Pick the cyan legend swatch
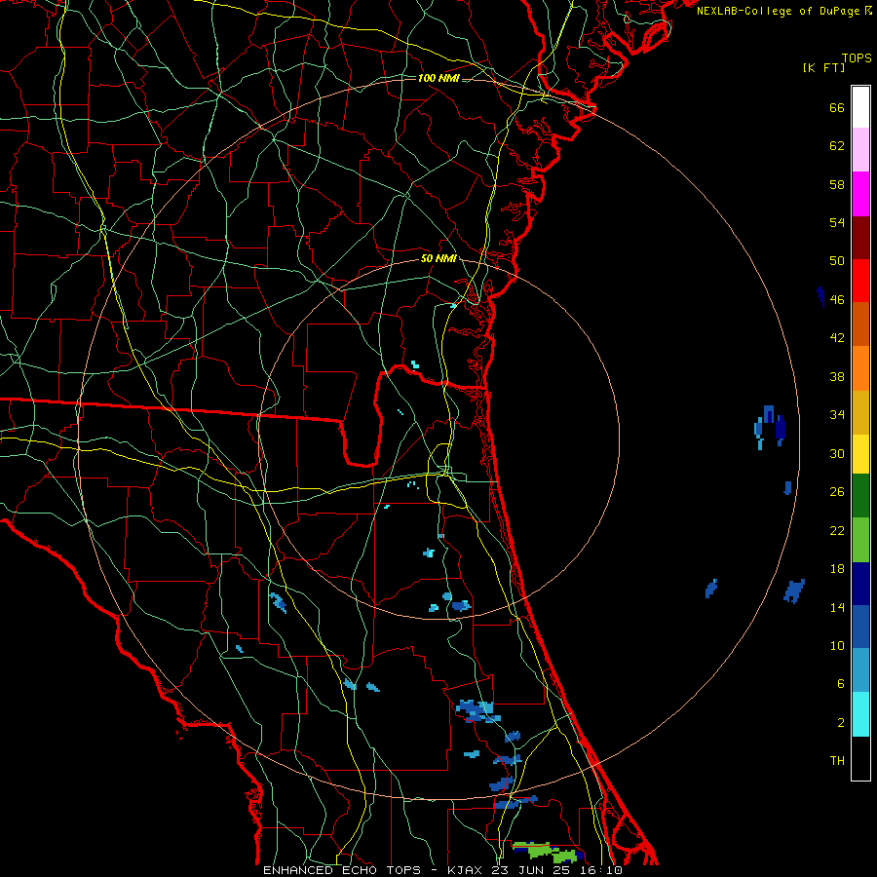Screen dimensions: 877x877 pos(860,714)
